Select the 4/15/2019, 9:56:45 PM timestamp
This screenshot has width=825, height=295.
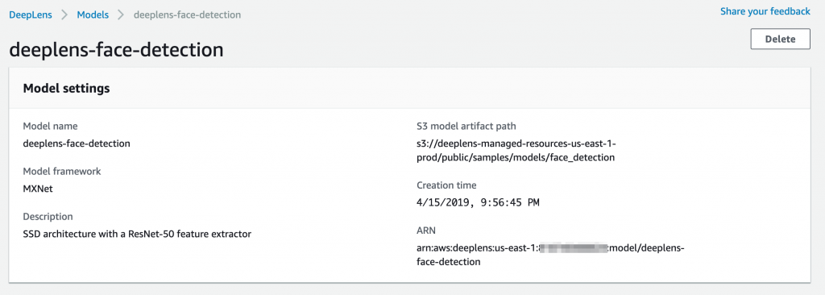(479, 202)
